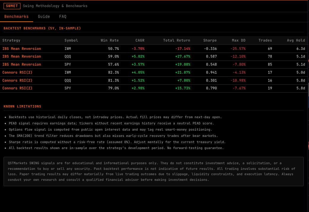Click the 79.0% win rate value
This screenshot has width=309, height=212.
point(113,88)
